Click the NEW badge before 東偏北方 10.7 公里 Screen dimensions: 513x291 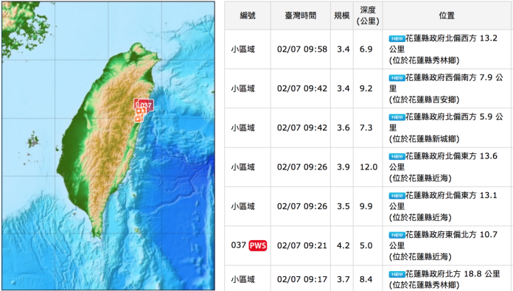click(x=397, y=235)
